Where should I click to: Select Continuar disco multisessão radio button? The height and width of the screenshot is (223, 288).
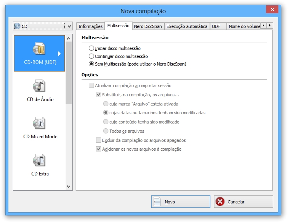91,56
